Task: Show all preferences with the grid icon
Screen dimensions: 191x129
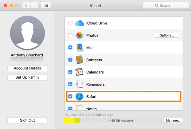Action: 46,5
